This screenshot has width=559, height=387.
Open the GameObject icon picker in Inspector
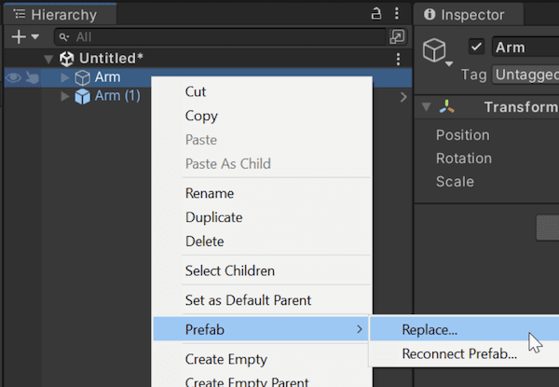tap(438, 51)
